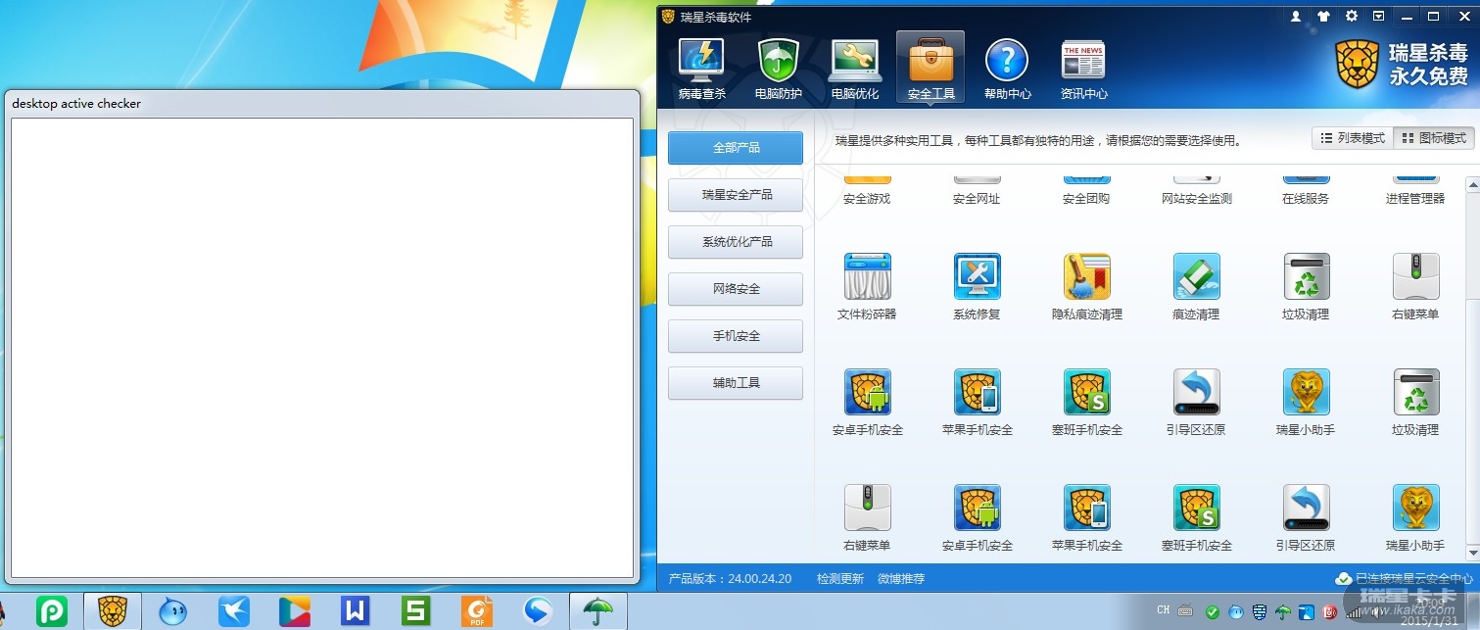Viewport: 1480px width, 630px height.
Task: Open the 辅助工具 category button
Action: tap(736, 383)
